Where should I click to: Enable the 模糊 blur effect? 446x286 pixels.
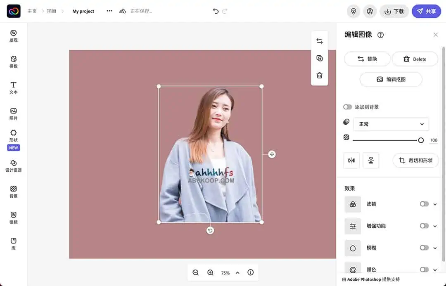pos(424,248)
